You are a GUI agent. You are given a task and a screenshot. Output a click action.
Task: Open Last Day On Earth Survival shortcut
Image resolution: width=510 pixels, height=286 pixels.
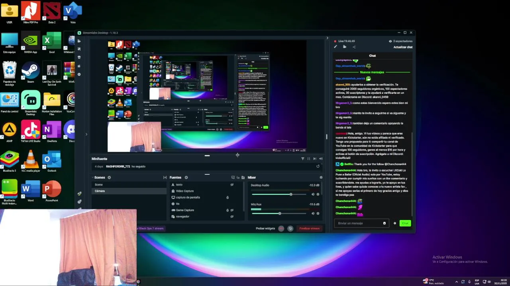point(52,73)
